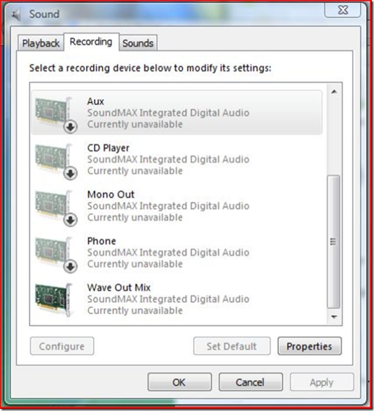This screenshot has height=411, width=374.
Task: Switch to the Playback tab
Action: [x=41, y=43]
